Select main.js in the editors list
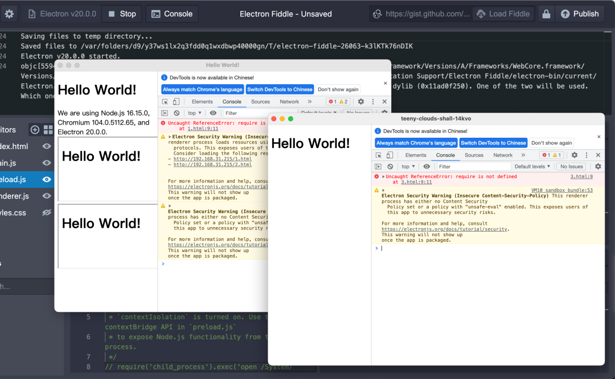This screenshot has height=379, width=615. click(8, 163)
